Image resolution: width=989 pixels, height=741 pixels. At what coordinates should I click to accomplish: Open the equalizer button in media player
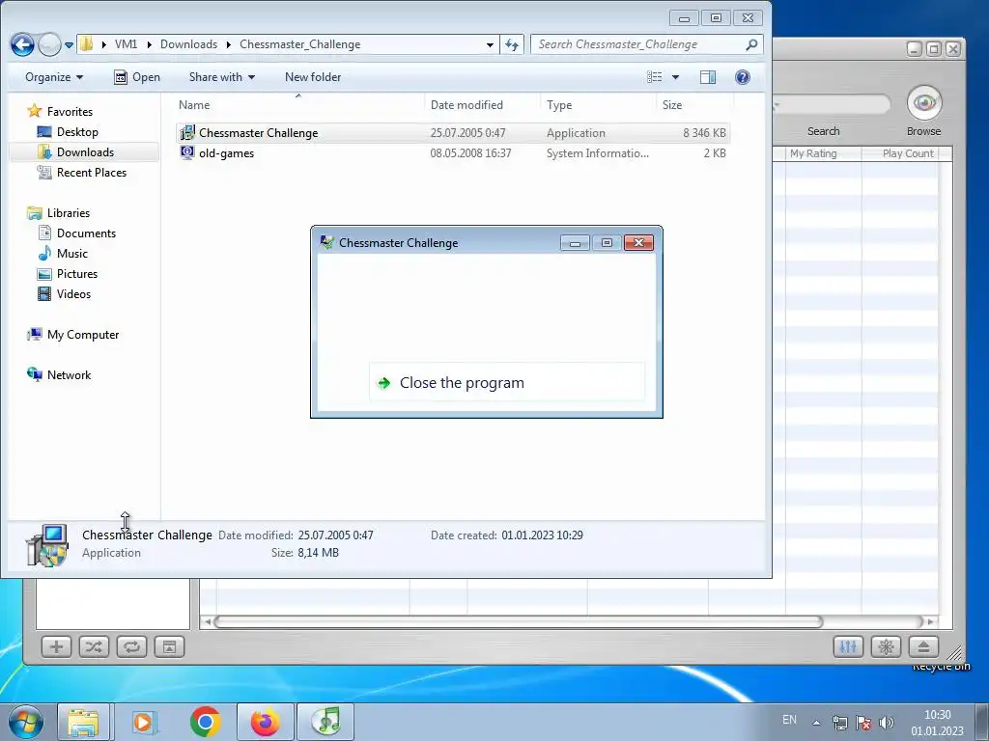coord(848,646)
